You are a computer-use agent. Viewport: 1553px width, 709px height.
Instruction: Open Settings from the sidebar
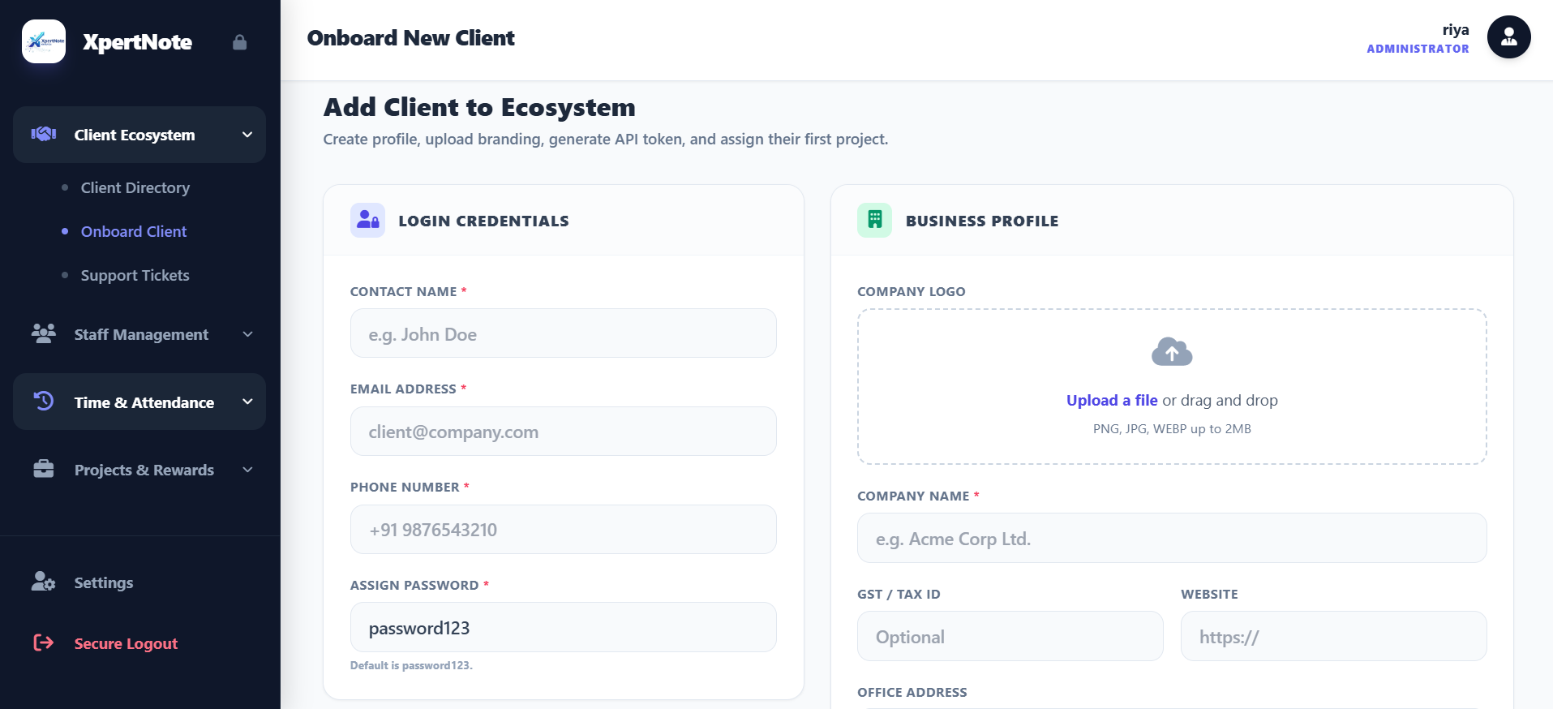tap(104, 582)
